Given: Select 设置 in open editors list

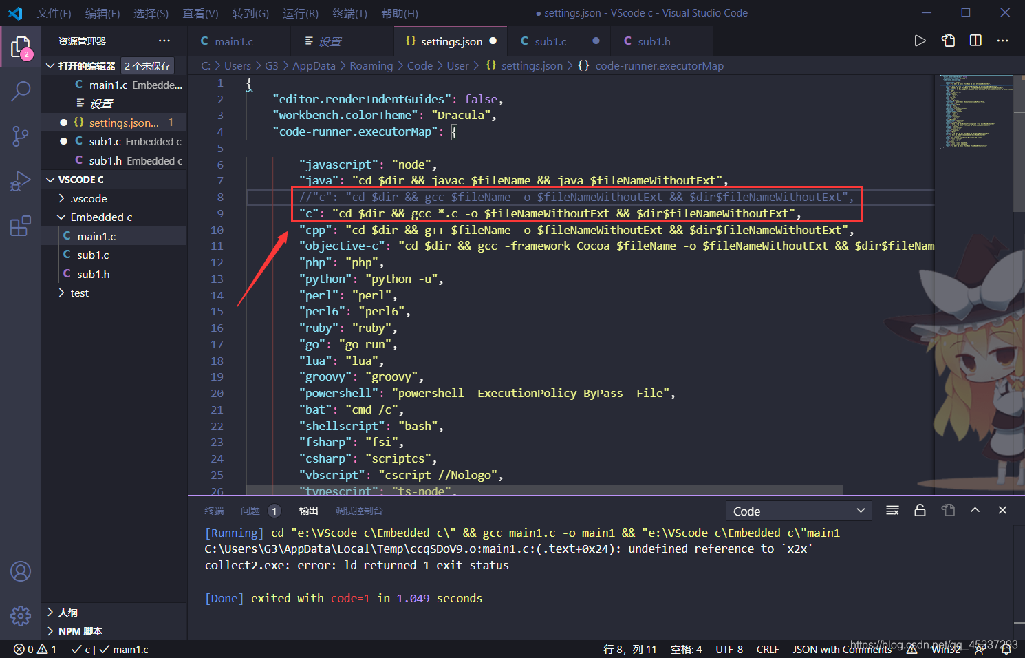Looking at the screenshot, I should (x=114, y=103).
